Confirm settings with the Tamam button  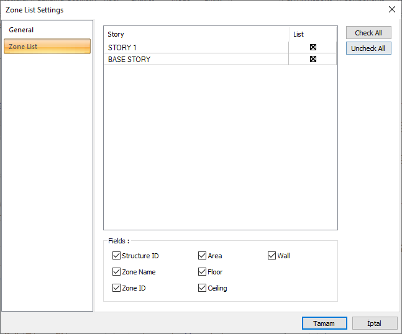tap(324, 323)
